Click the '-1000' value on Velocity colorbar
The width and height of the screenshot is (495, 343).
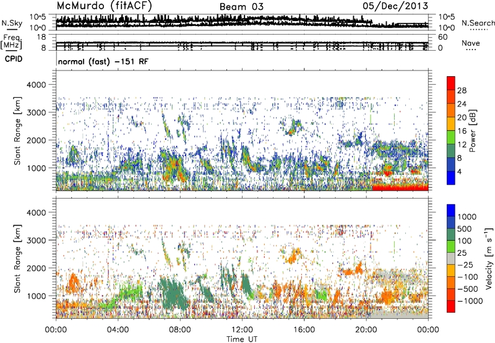pyautogui.click(x=470, y=301)
